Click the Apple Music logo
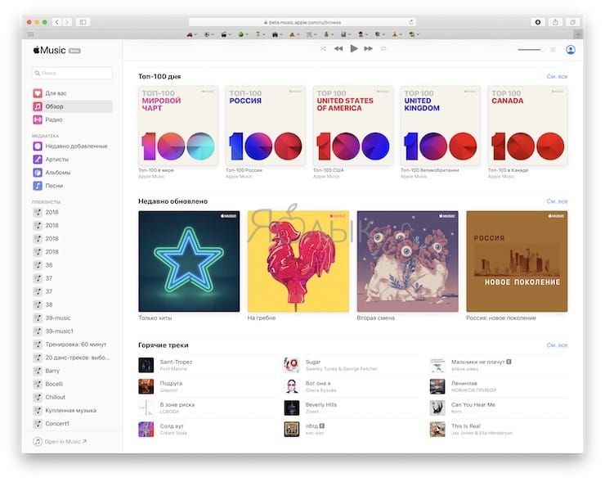Image resolution: width=605 pixels, height=482 pixels. tap(49, 50)
